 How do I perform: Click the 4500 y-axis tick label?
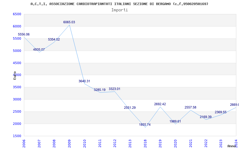[17, 63]
